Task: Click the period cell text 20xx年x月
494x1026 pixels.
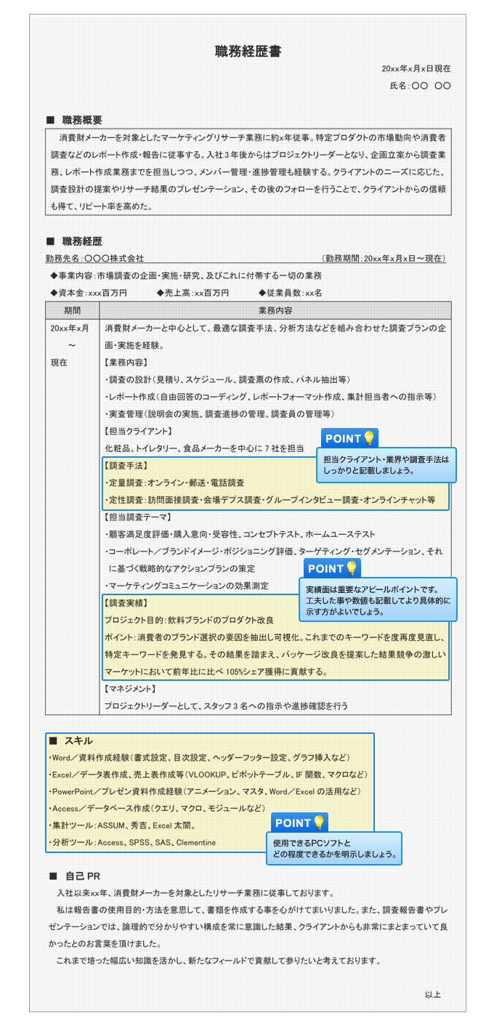Action: [x=70, y=328]
